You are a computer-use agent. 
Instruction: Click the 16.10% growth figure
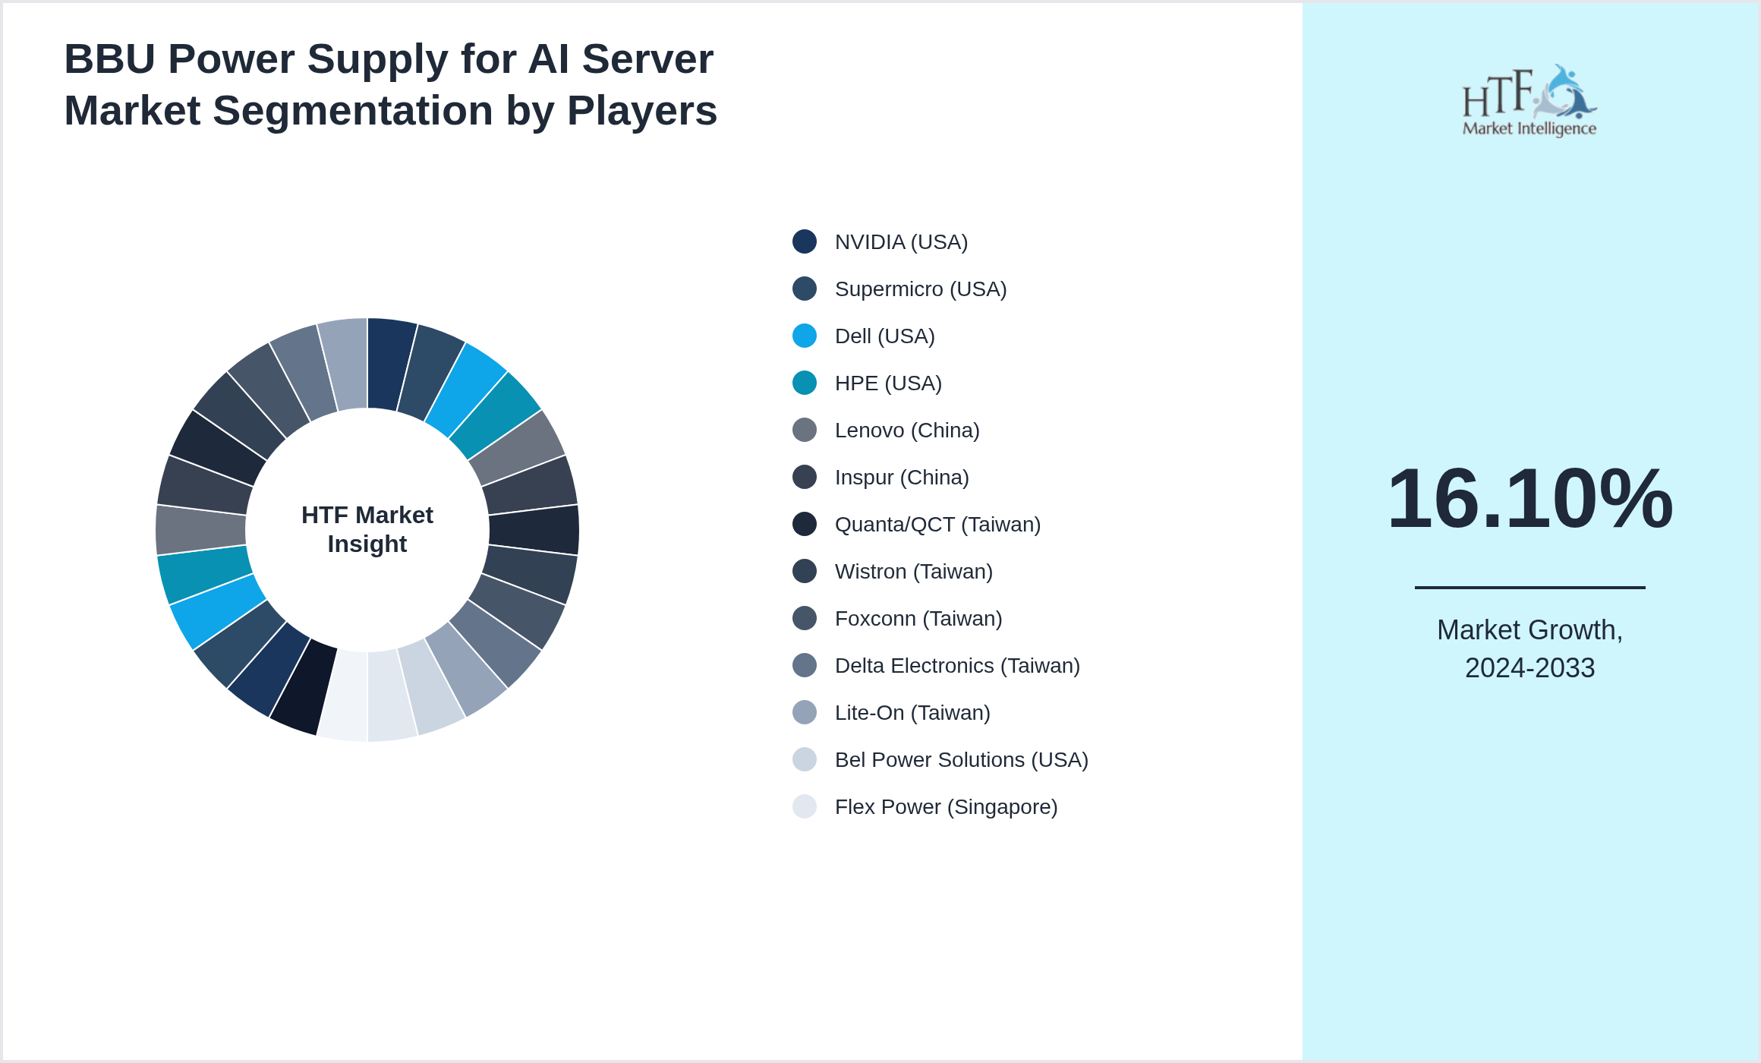point(1529,498)
